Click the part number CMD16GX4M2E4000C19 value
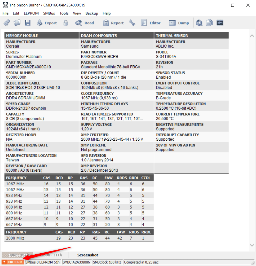 28,67
